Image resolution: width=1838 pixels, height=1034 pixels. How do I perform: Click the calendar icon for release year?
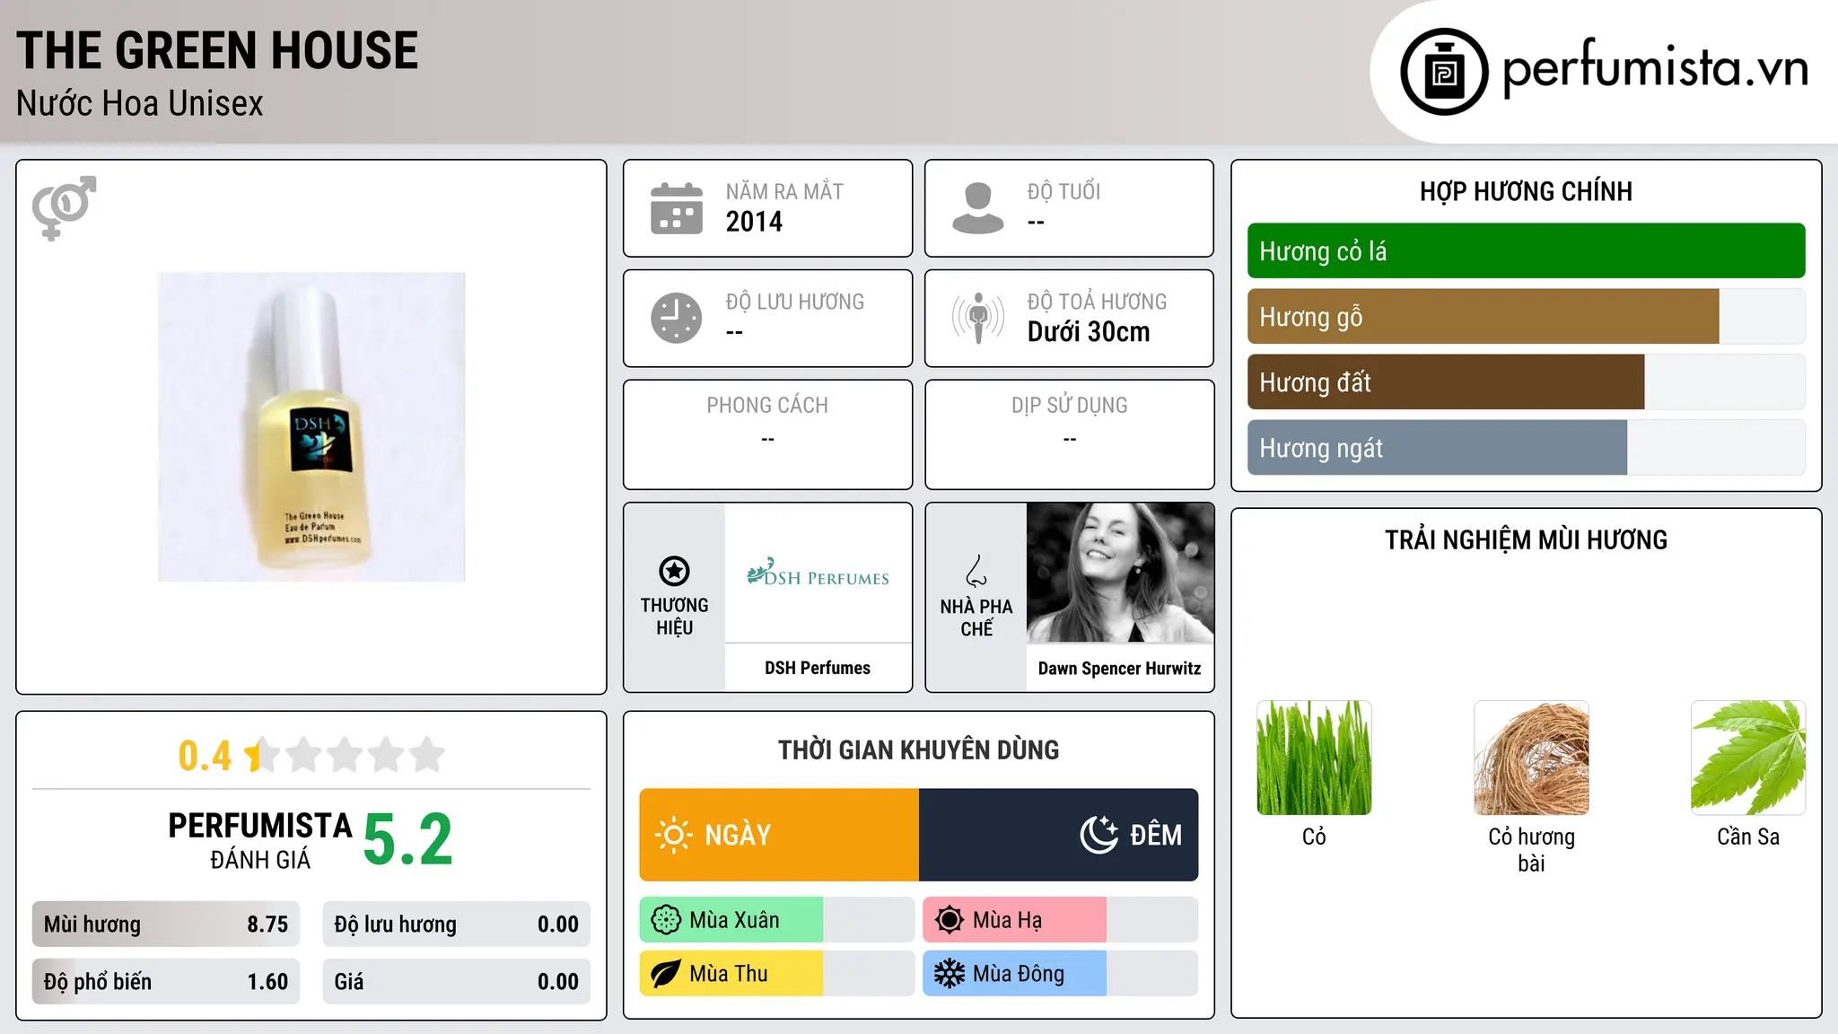[x=677, y=208]
